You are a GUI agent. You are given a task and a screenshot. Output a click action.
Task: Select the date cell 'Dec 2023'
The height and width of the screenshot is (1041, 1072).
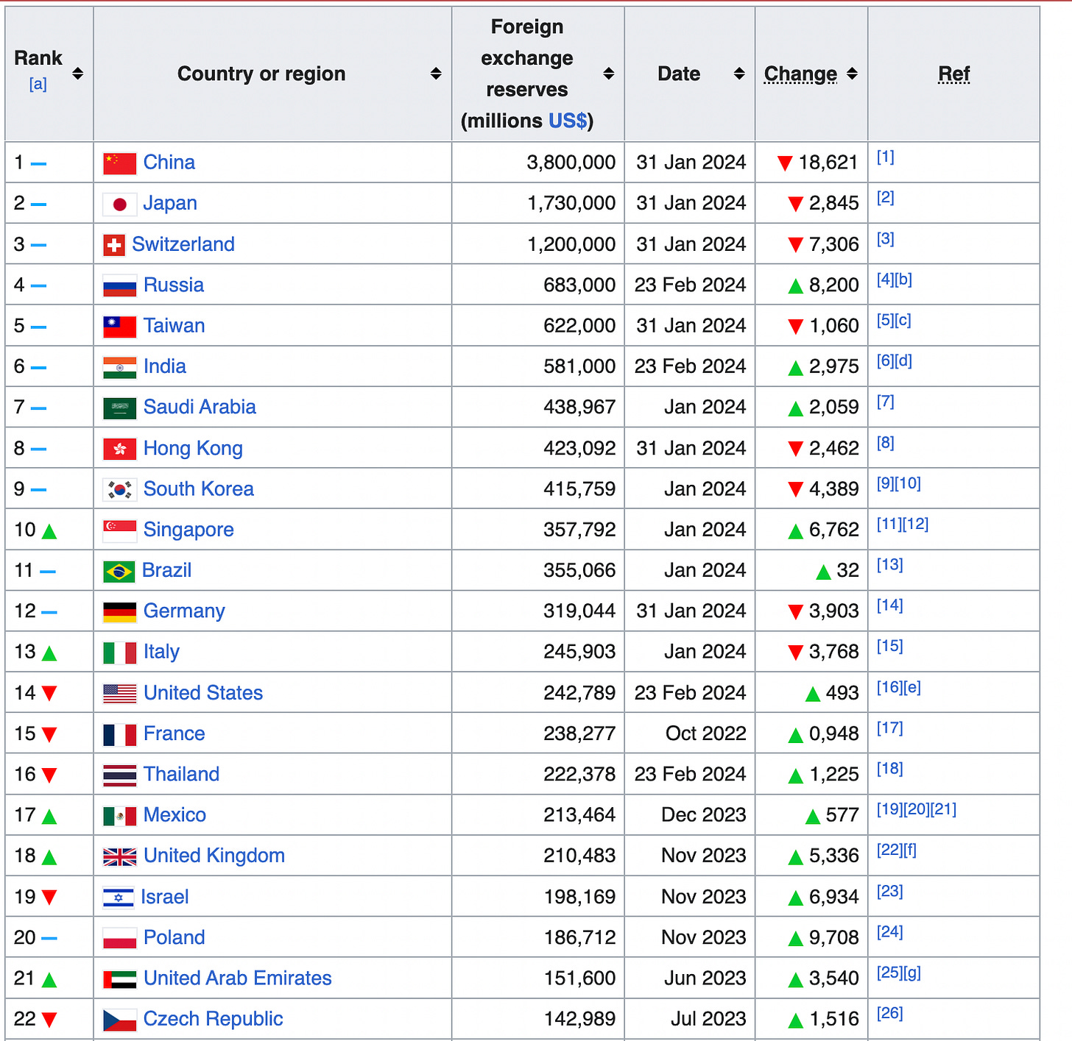tap(704, 815)
